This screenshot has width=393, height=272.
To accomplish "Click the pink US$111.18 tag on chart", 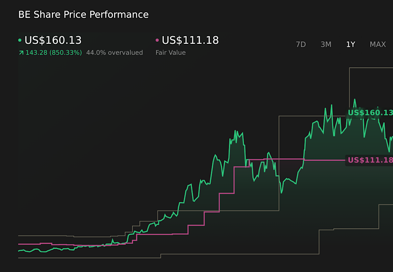I will click(370, 160).
